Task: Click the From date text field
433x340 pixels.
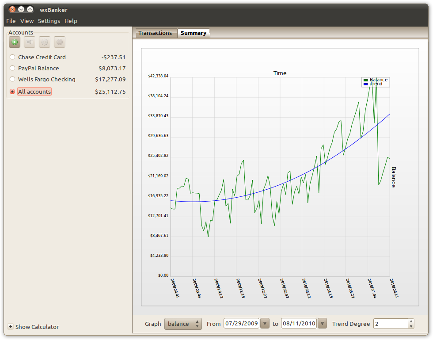Action: click(x=241, y=324)
